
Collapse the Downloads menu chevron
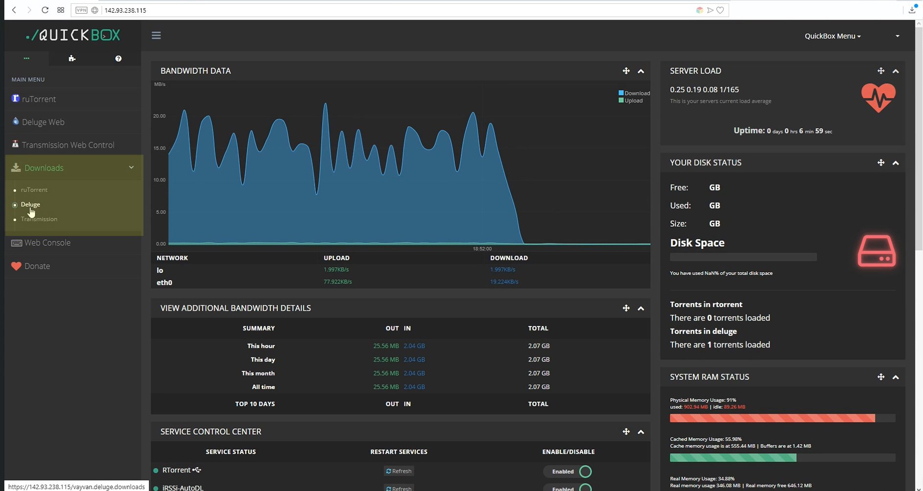point(131,167)
